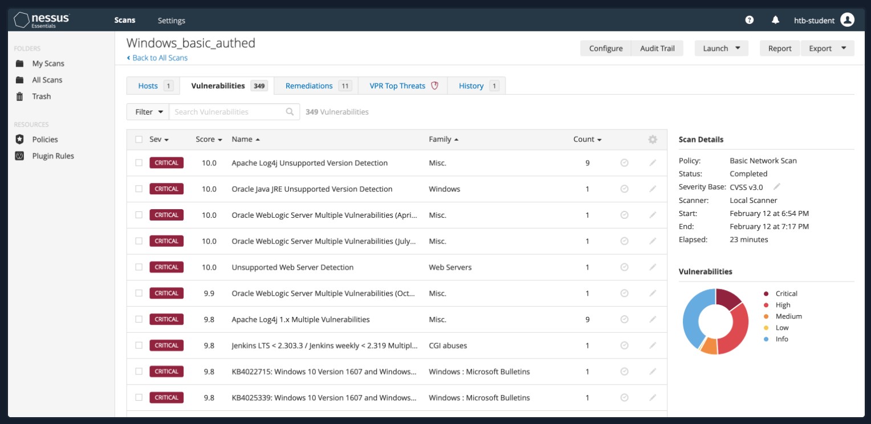Open the Filter dropdown
The height and width of the screenshot is (424, 871).
(148, 112)
